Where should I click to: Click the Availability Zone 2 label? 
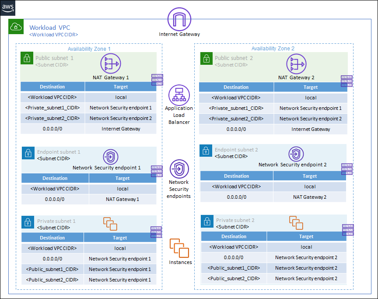tap(273, 49)
